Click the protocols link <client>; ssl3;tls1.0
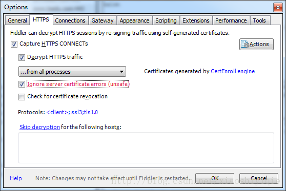 72,112
